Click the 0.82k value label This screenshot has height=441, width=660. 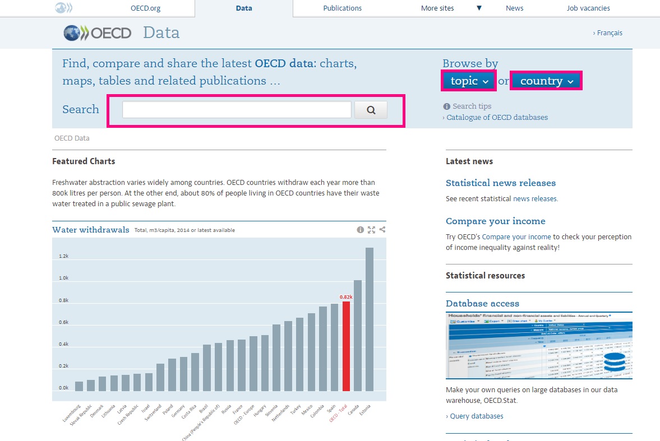point(346,297)
